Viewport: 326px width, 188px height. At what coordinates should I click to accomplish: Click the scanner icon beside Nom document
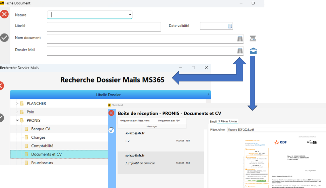(253, 38)
